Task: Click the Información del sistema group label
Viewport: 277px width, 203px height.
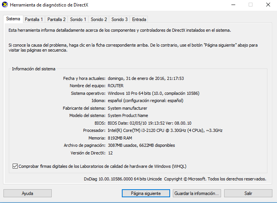Action: pos(34,69)
